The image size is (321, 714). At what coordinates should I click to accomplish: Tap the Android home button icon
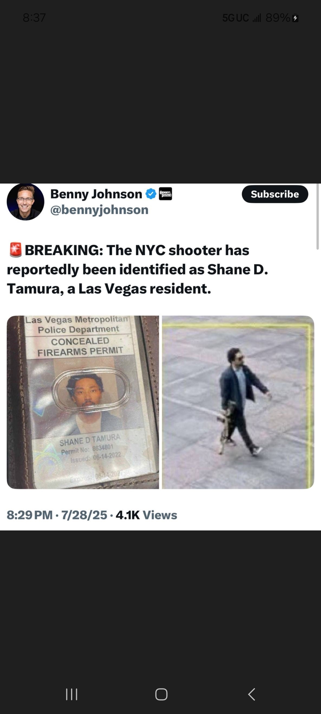click(161, 694)
